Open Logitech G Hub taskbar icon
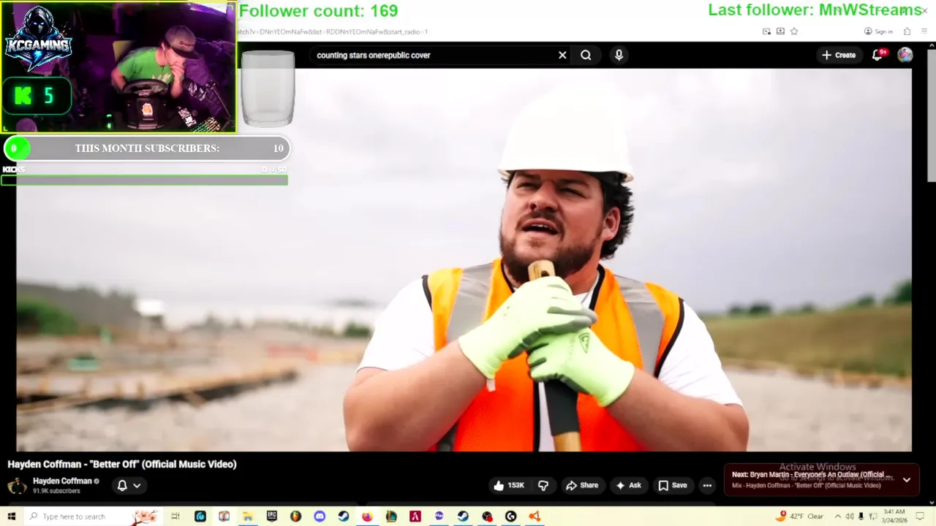936x526 pixels. (x=510, y=517)
